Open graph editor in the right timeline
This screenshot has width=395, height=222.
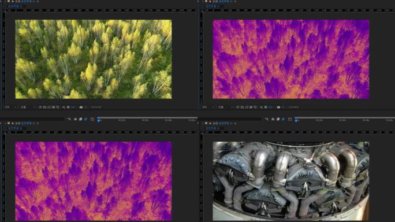(290, 119)
